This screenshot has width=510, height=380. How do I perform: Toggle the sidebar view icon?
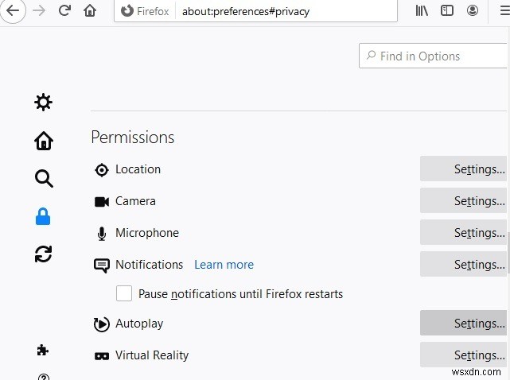point(447,11)
